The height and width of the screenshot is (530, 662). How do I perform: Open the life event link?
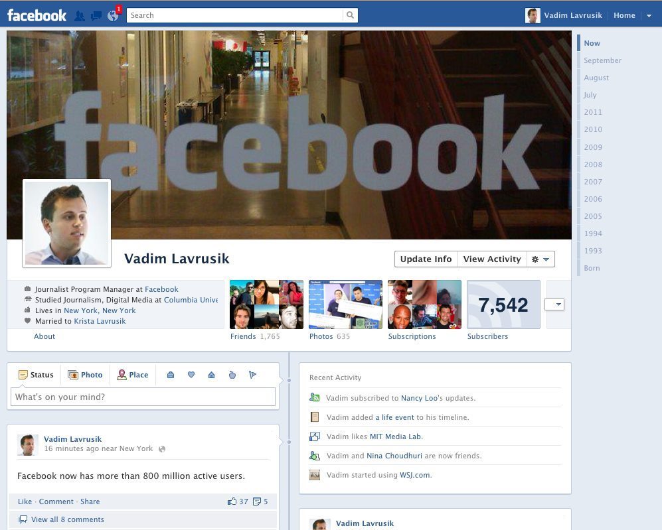pos(395,417)
